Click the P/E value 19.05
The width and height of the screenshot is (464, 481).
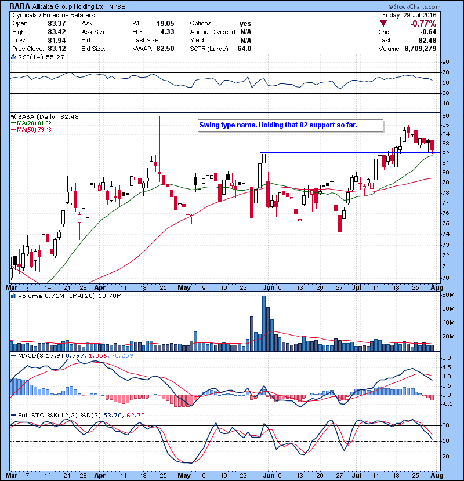tap(165, 24)
